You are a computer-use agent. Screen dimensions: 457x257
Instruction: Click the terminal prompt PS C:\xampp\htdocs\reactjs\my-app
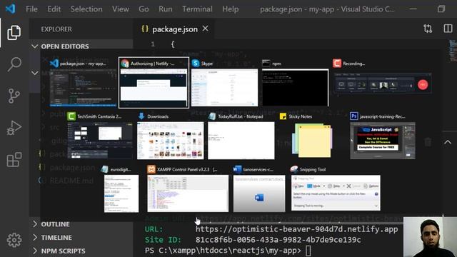tap(223, 251)
